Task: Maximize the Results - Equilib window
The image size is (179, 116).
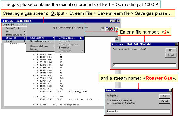Action: tap(115, 21)
